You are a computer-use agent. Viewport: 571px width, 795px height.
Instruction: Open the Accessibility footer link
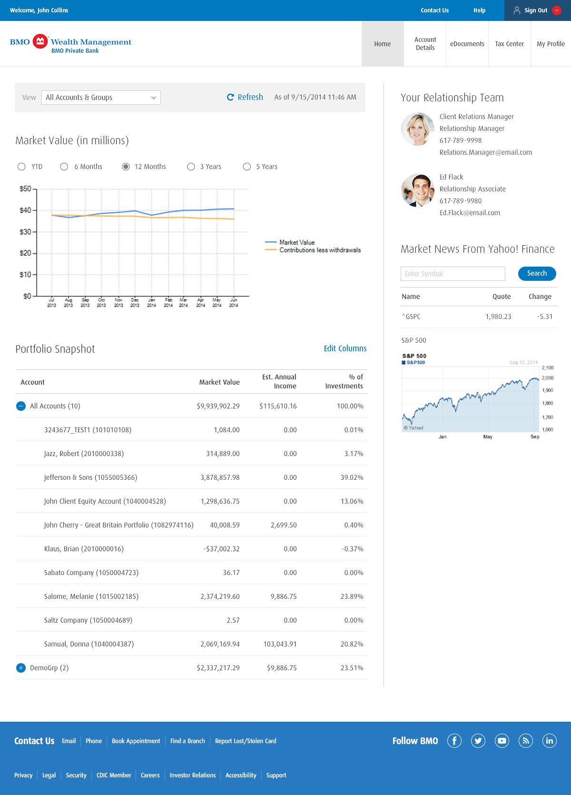pos(241,775)
